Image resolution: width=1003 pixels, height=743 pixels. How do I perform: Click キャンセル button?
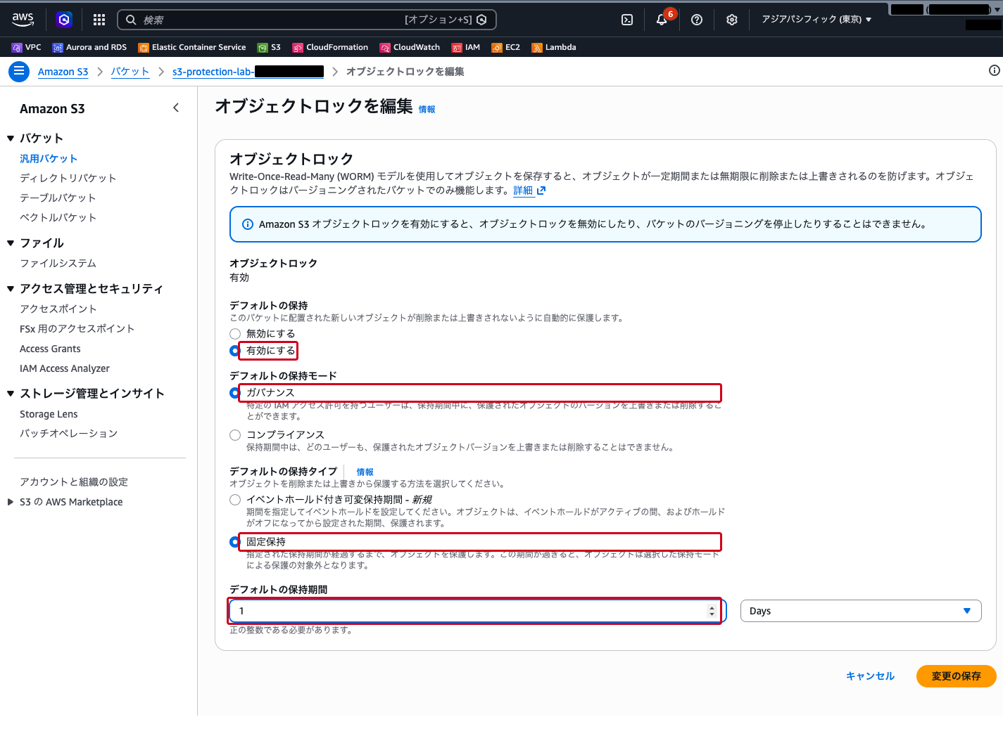click(x=870, y=676)
